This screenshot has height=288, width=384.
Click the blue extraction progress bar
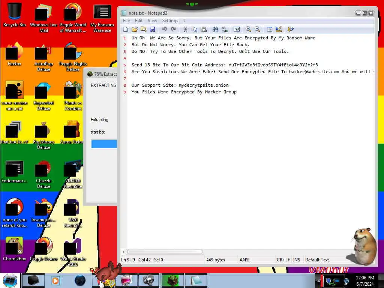point(104,144)
